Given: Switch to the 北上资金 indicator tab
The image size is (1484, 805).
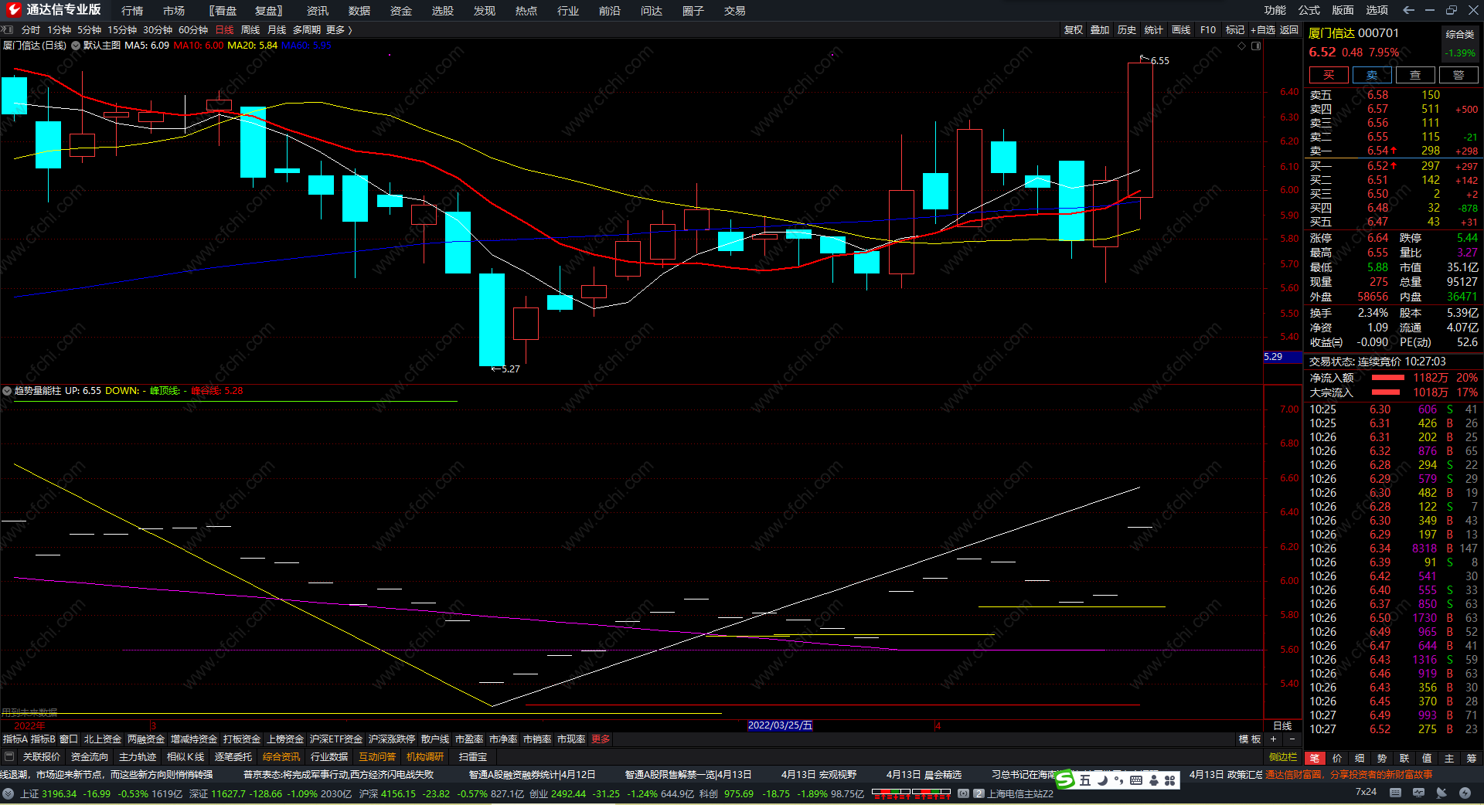Looking at the screenshot, I should (x=103, y=739).
